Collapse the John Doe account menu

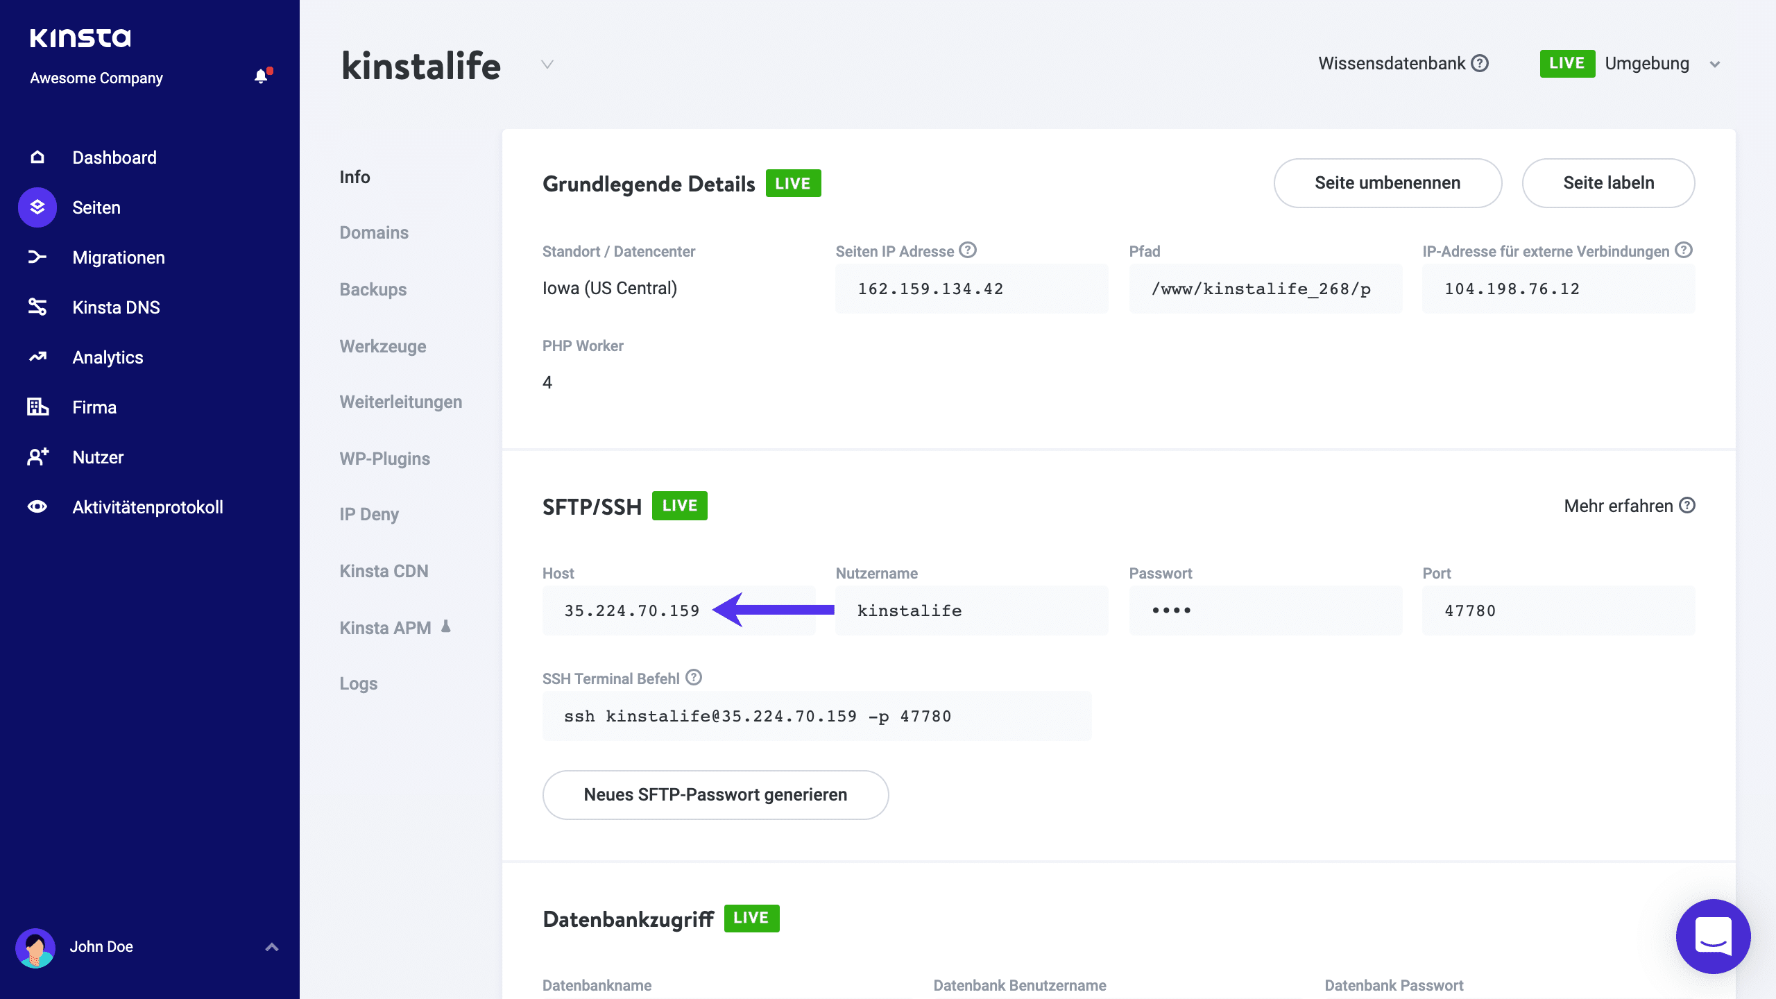tap(271, 946)
